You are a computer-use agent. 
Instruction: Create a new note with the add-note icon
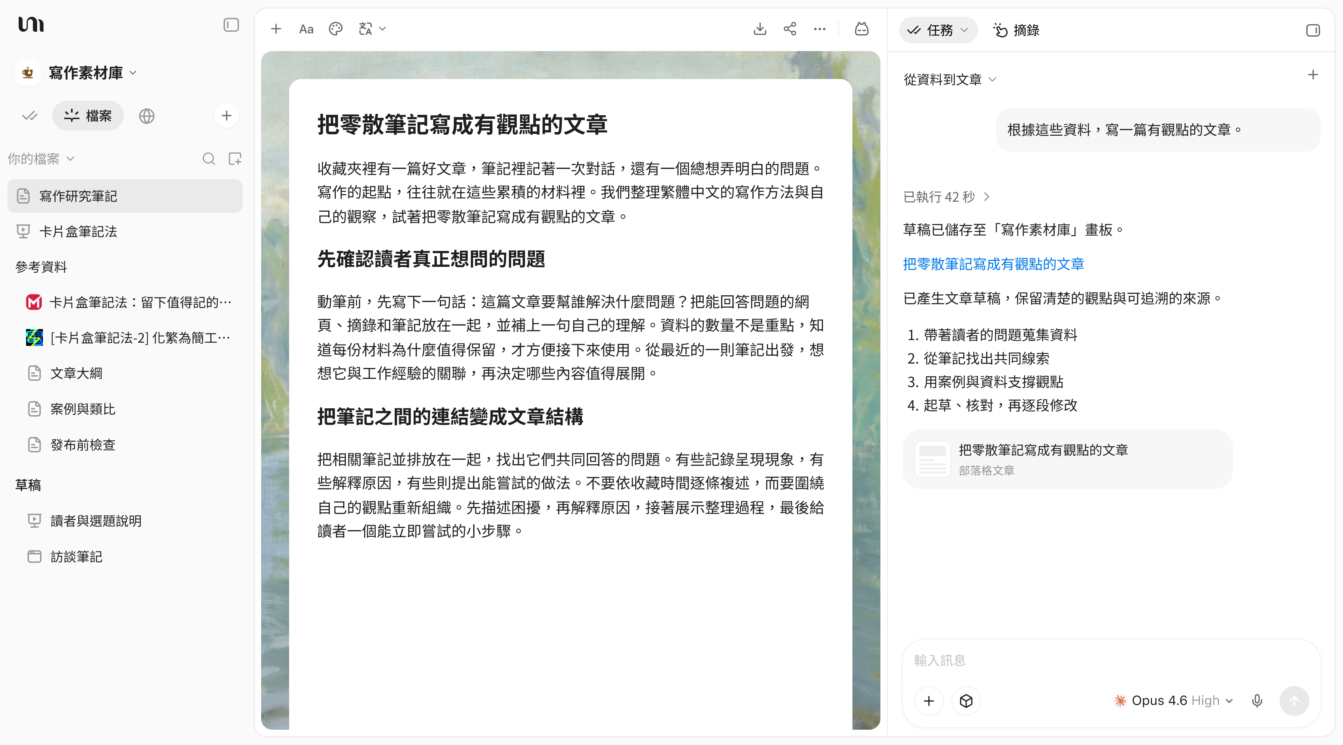click(235, 159)
